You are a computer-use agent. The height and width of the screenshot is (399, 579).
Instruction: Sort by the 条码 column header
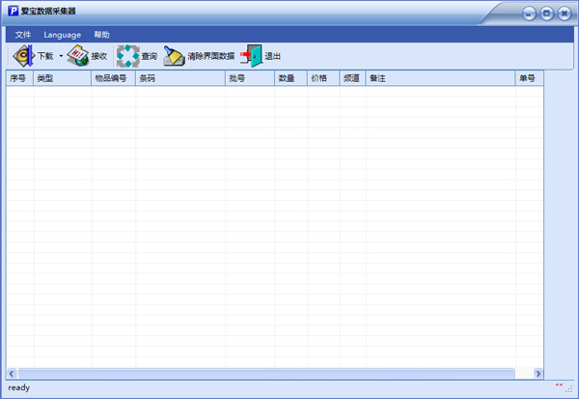[180, 78]
